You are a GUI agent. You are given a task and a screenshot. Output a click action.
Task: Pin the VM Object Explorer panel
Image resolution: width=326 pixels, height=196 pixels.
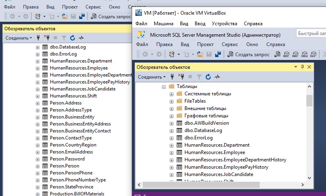[x=303, y=67]
